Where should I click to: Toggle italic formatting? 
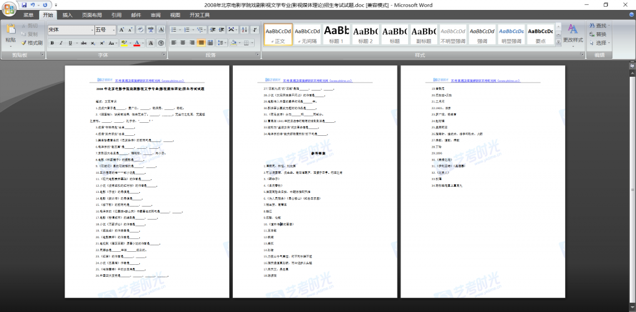point(61,43)
